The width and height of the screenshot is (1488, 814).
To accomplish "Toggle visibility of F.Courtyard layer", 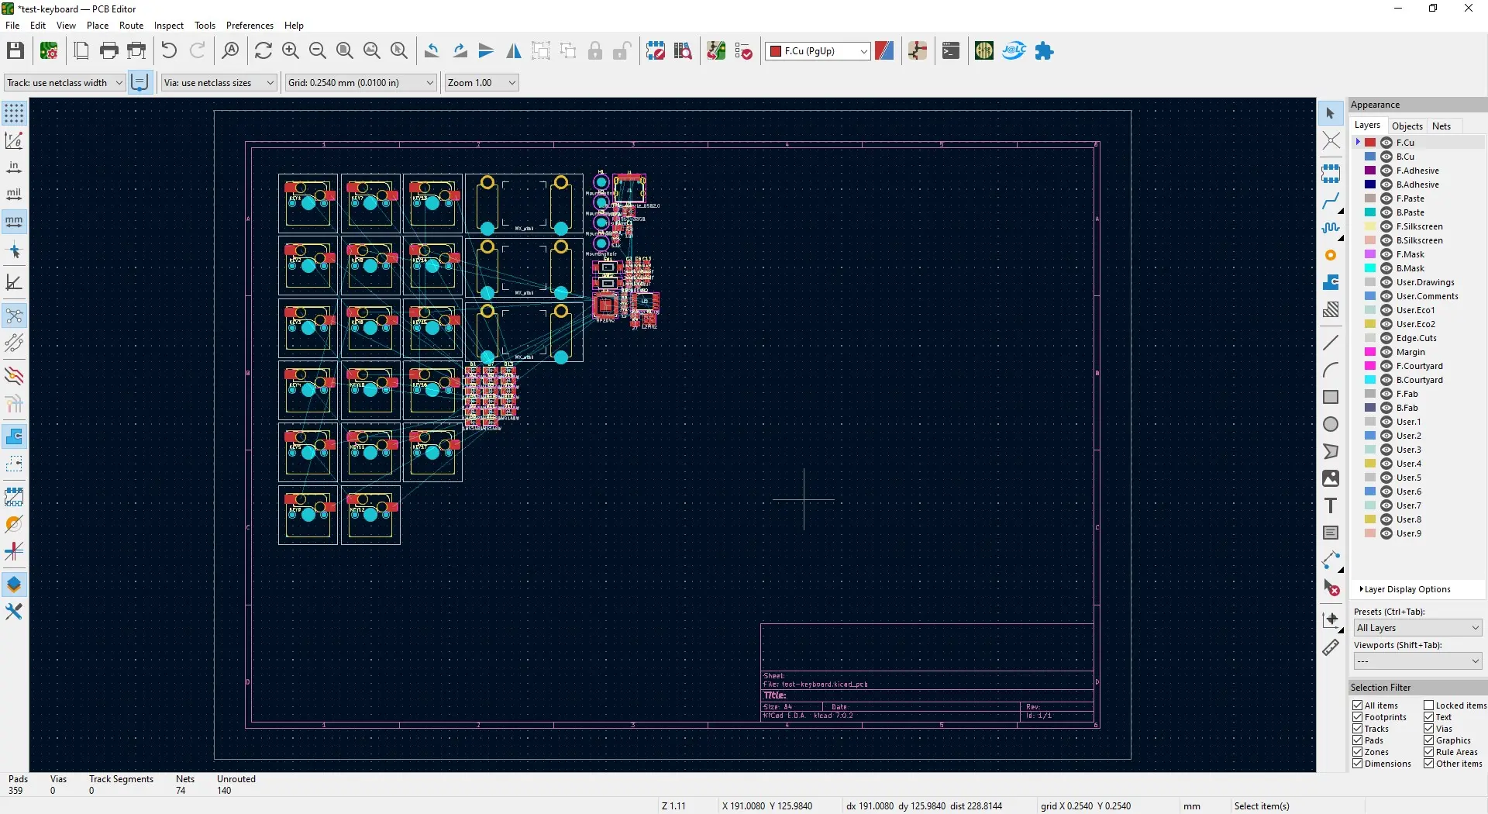I will 1386,366.
